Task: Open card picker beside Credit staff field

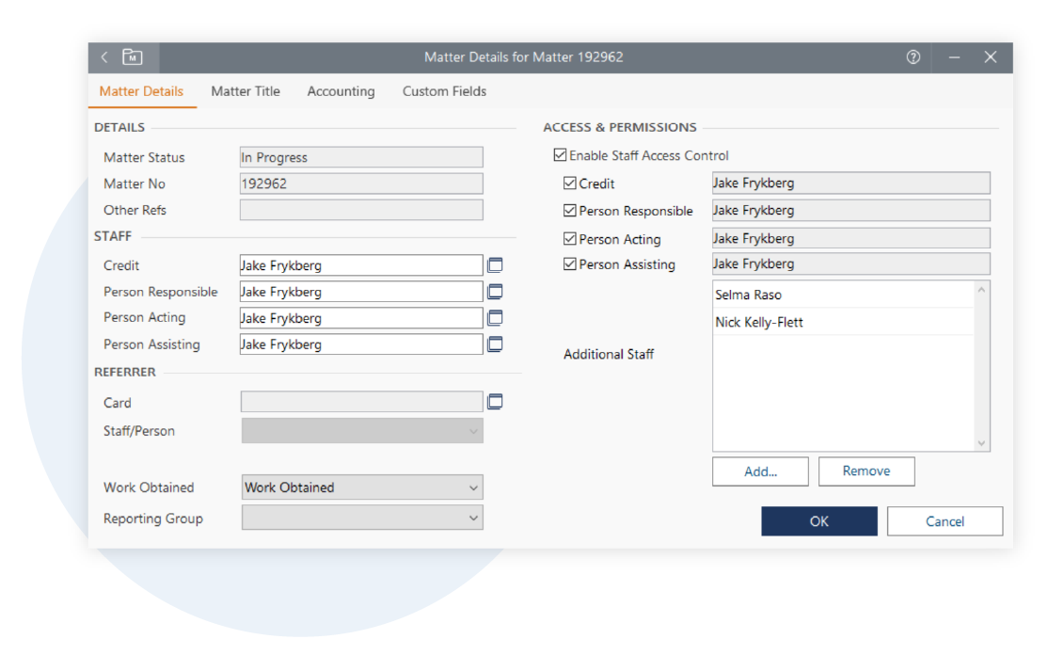Action: [495, 265]
